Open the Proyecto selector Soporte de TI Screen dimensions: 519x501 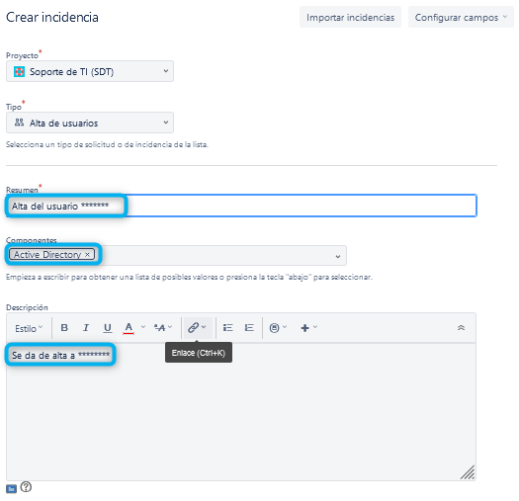[90, 71]
